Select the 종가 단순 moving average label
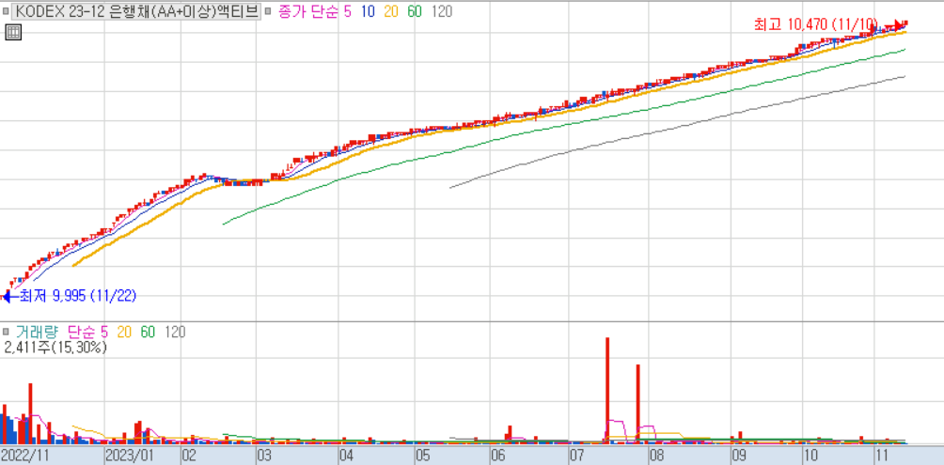 pos(308,11)
